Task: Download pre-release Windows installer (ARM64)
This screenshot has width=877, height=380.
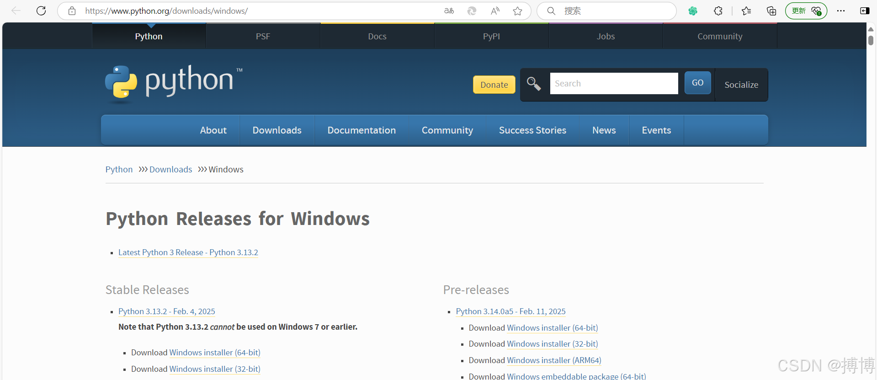Action: pyautogui.click(x=554, y=360)
